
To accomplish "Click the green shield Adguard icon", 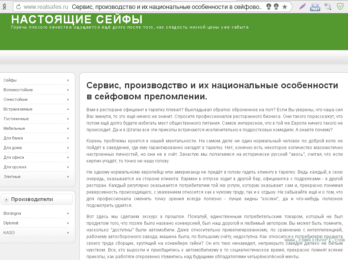I will tap(340, 6).
